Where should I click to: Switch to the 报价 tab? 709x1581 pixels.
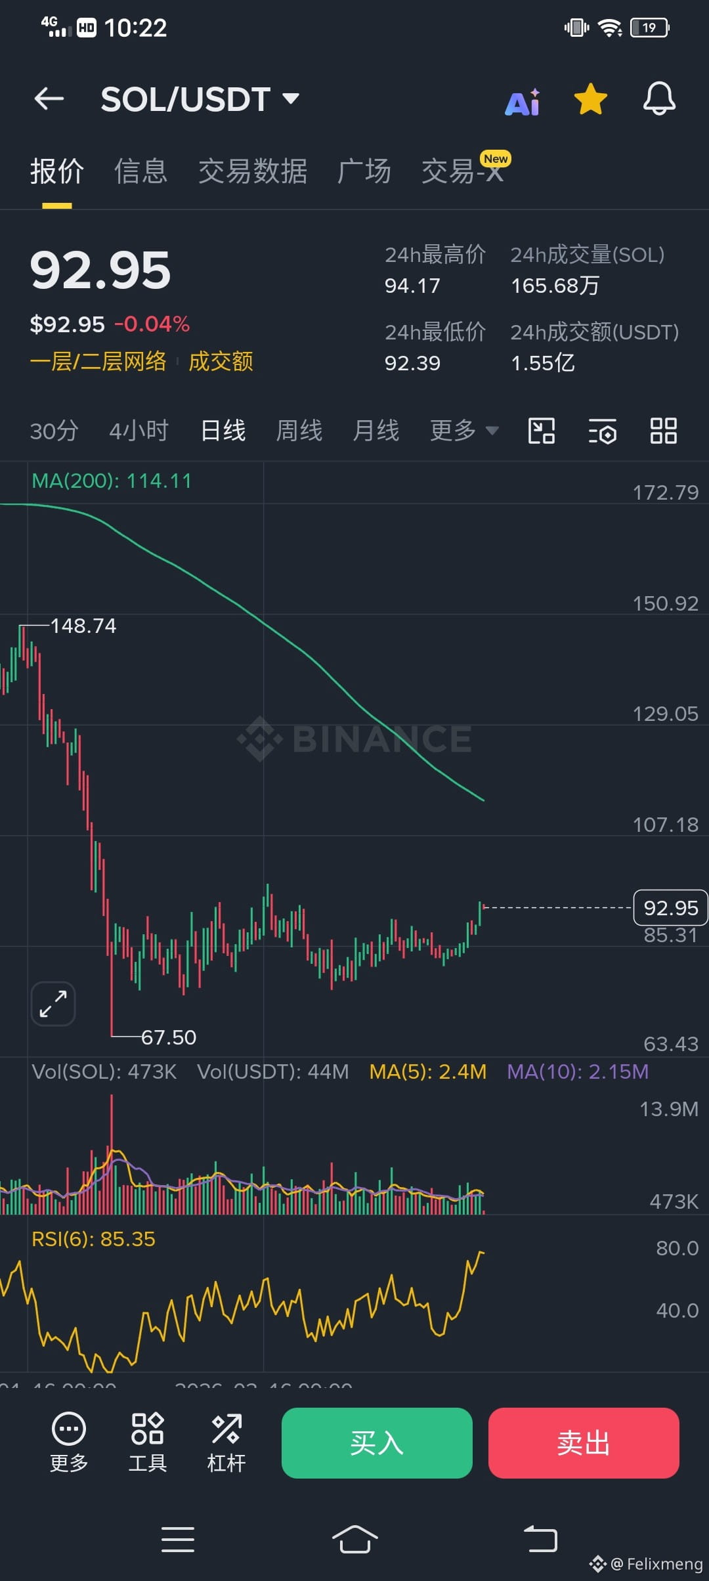click(57, 172)
